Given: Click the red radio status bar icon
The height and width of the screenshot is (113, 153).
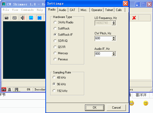Looking at the screenshot, I should point(4,89).
